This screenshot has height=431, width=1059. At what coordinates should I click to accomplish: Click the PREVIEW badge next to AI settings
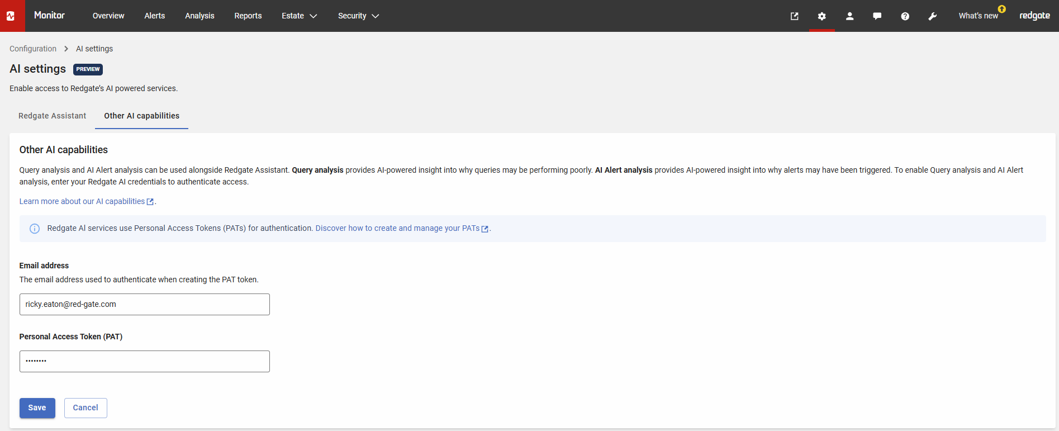[x=88, y=69]
